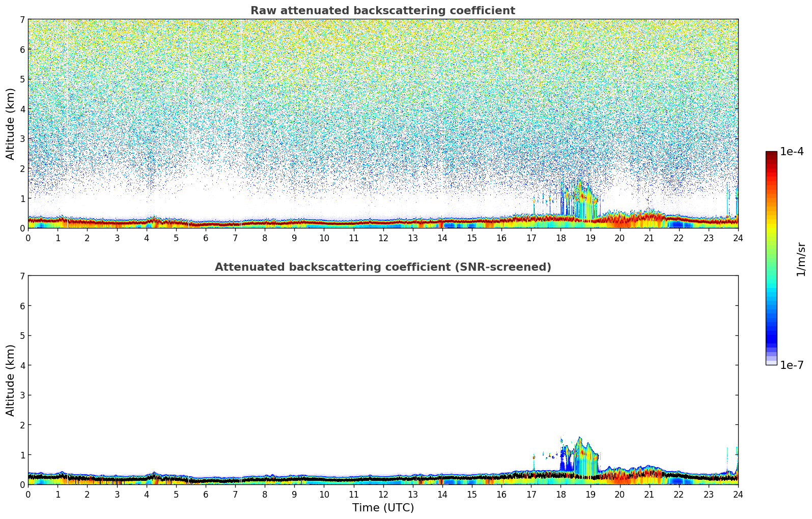Click altitude tick "4" on the raw plot
The image size is (812, 519).
[x=22, y=109]
